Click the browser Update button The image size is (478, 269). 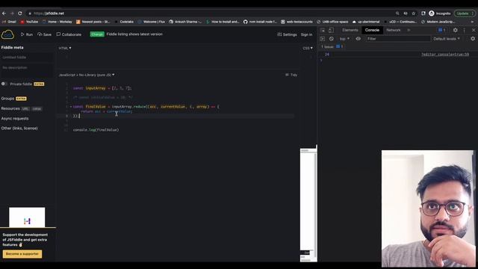465,13
